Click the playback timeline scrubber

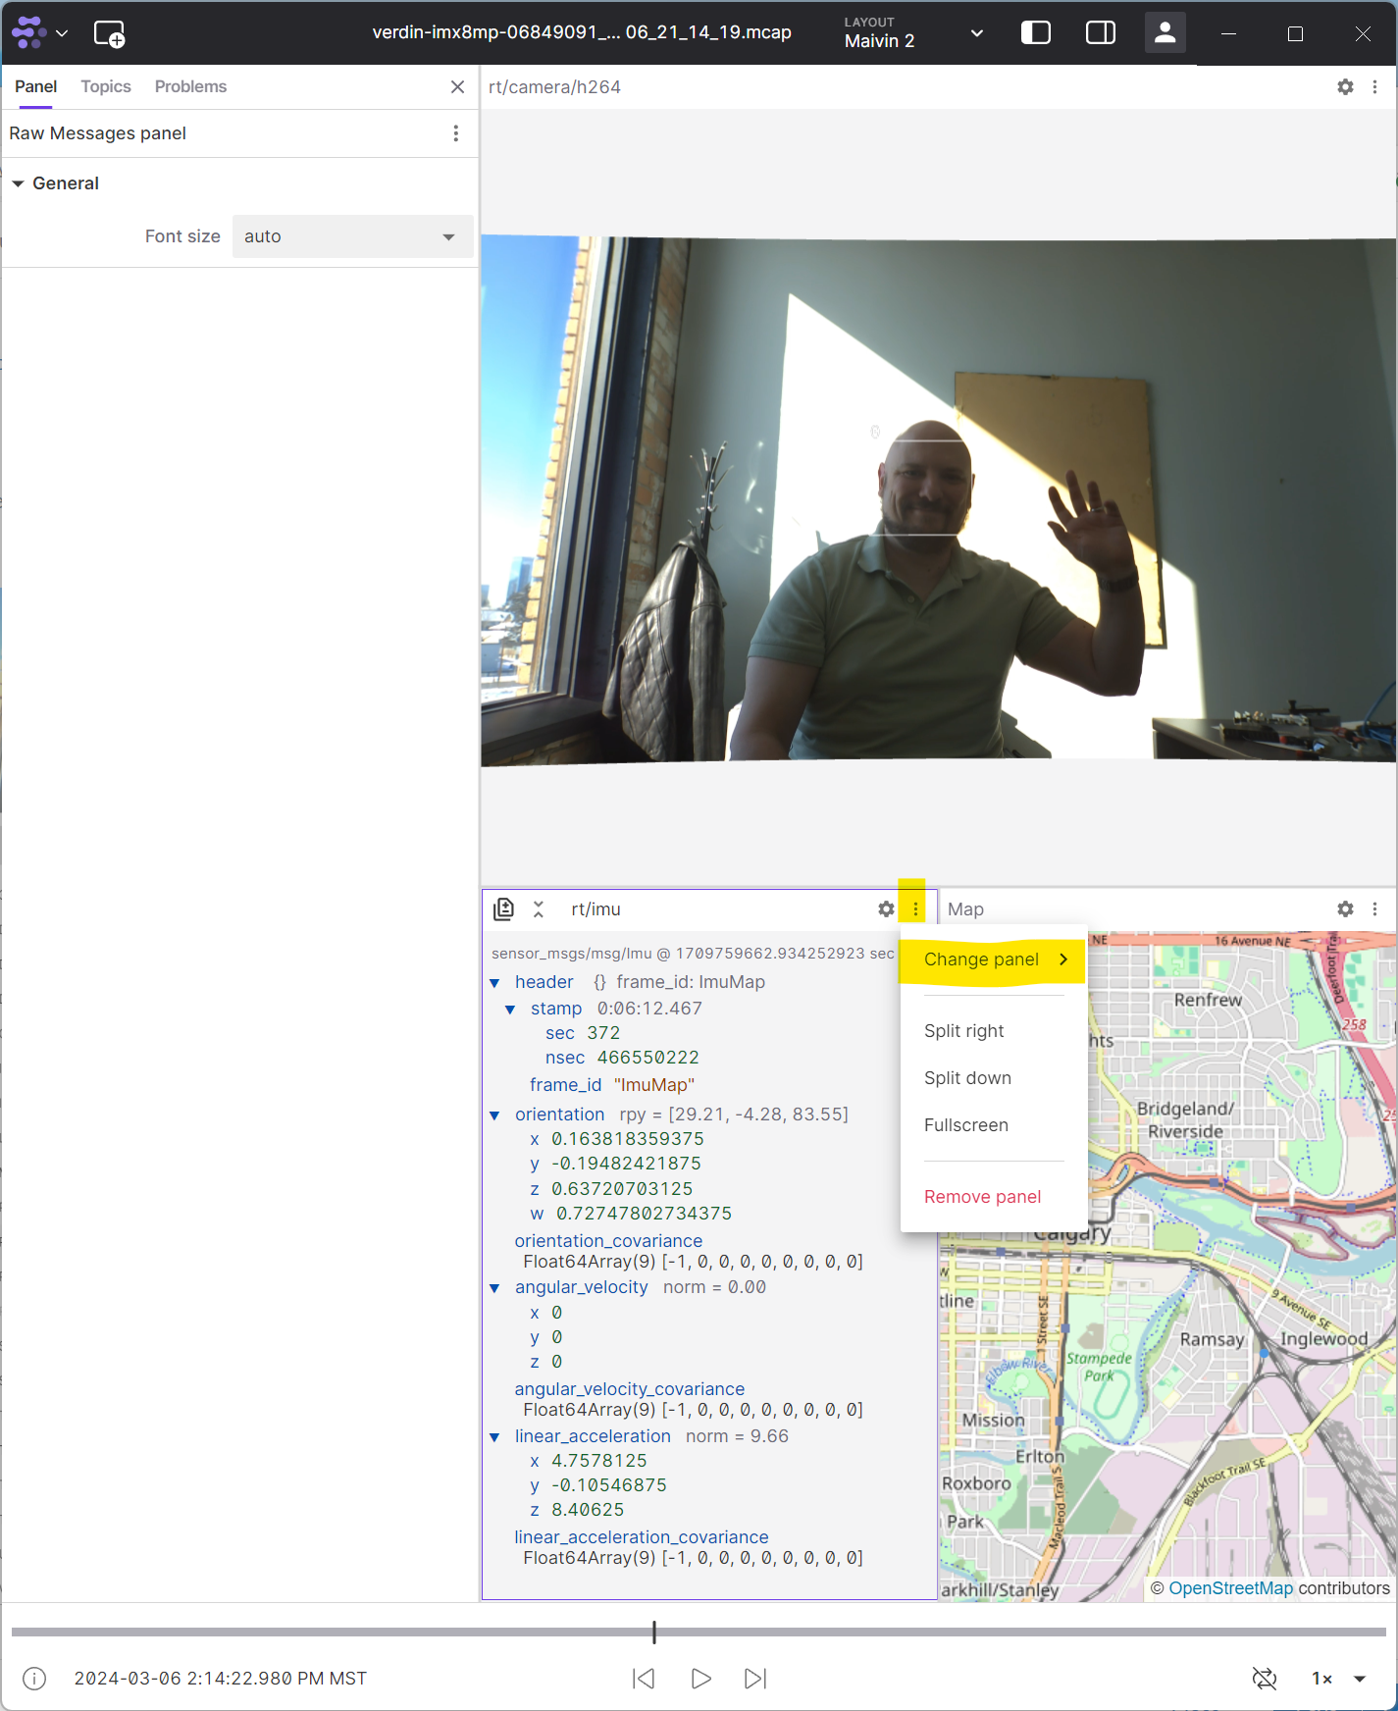[654, 1633]
